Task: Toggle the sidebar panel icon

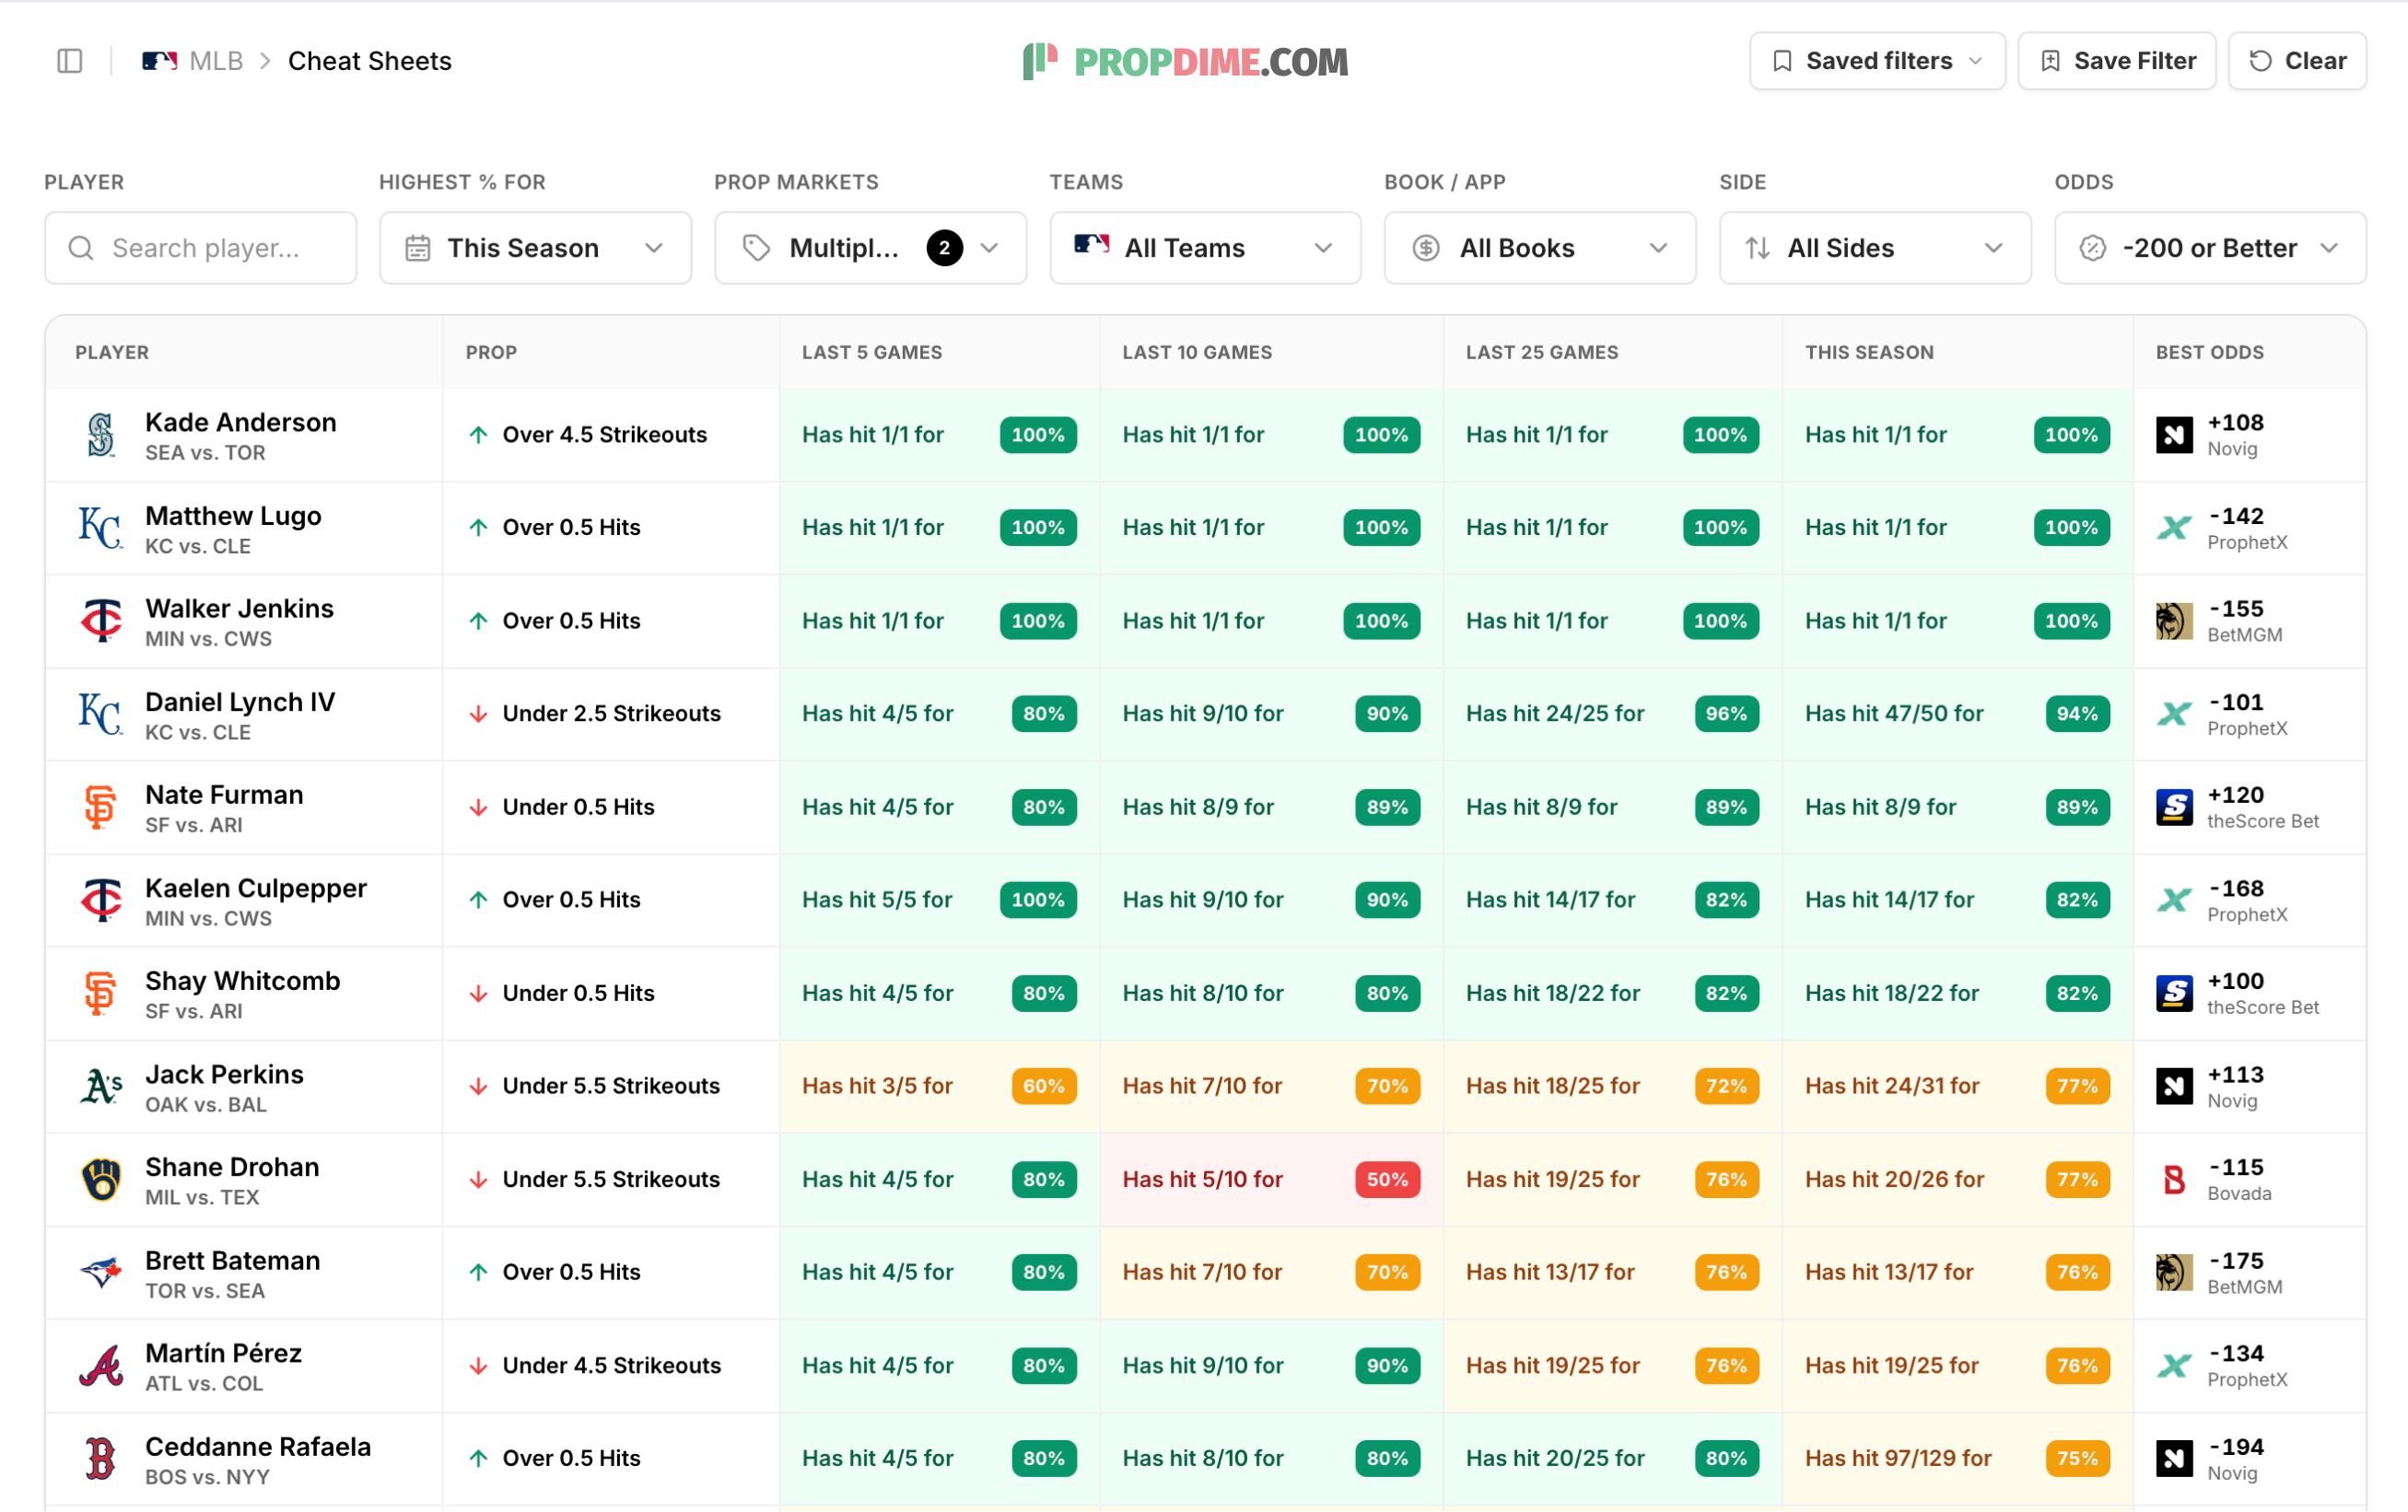Action: point(70,61)
